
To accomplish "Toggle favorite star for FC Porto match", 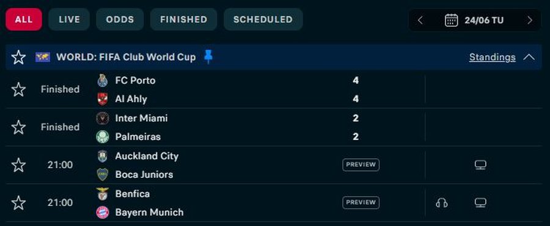I will pyautogui.click(x=18, y=90).
